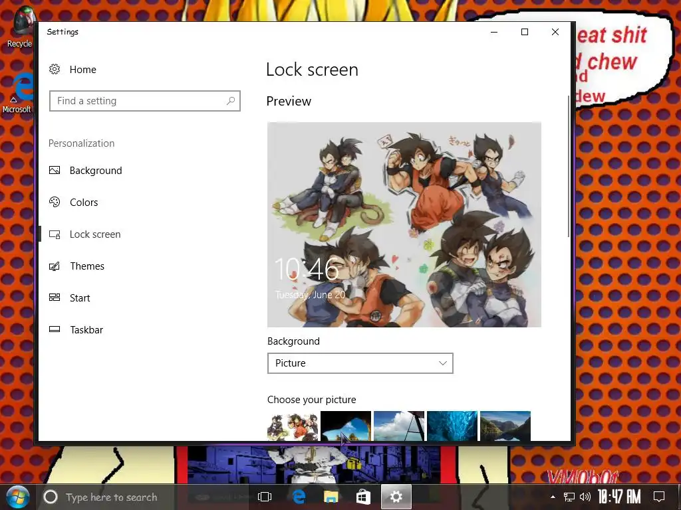Click the Cortana circle icon
Image resolution: width=681 pixels, height=510 pixels.
51,497
